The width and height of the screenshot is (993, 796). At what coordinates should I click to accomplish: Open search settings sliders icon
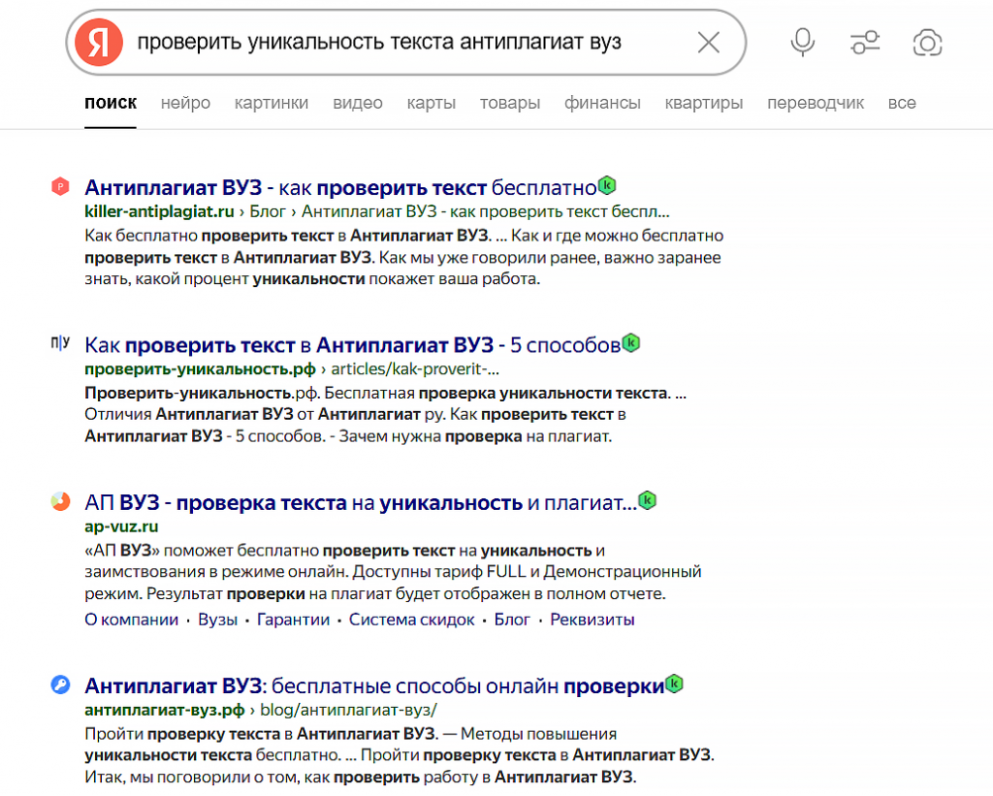pyautogui.click(x=864, y=43)
